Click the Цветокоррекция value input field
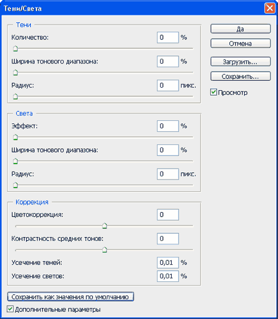The height and width of the screenshot is (319, 278). pyautogui.click(x=168, y=215)
